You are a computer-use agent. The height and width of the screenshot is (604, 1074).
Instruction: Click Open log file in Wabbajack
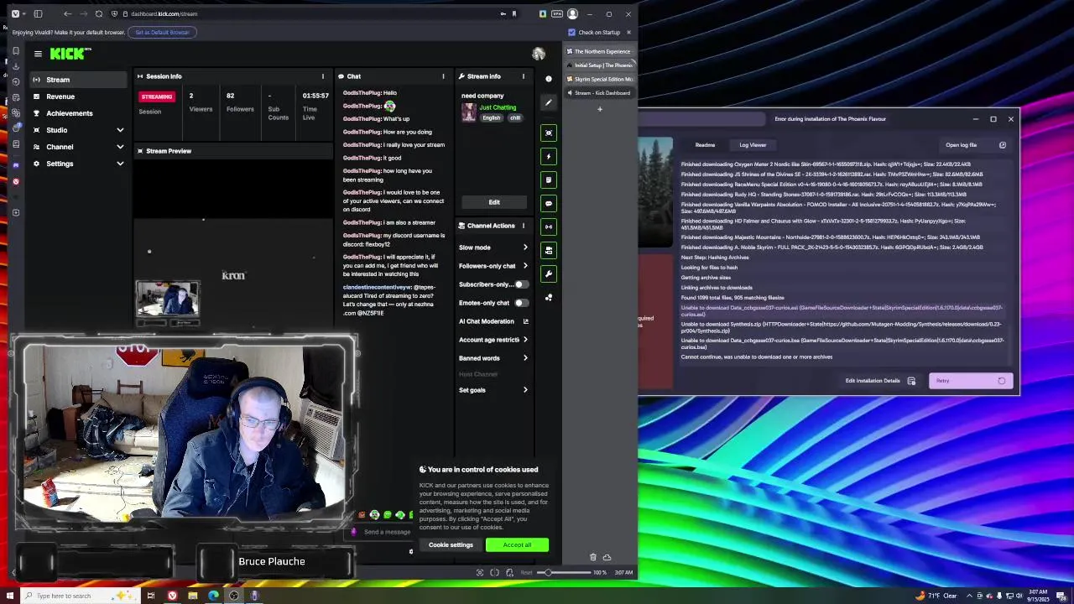[x=961, y=145]
